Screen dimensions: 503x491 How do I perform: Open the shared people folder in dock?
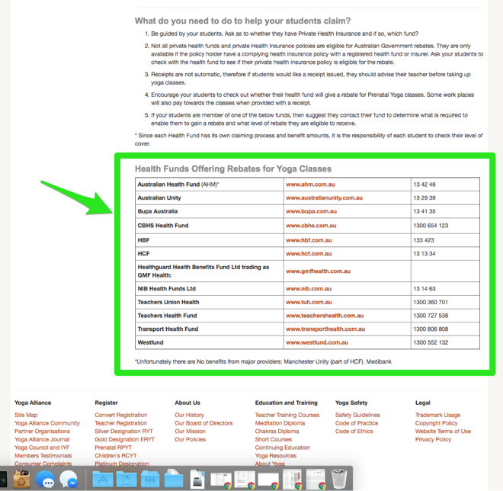[x=150, y=480]
